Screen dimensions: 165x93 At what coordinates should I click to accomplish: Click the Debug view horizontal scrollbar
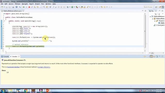(x=152, y=53)
